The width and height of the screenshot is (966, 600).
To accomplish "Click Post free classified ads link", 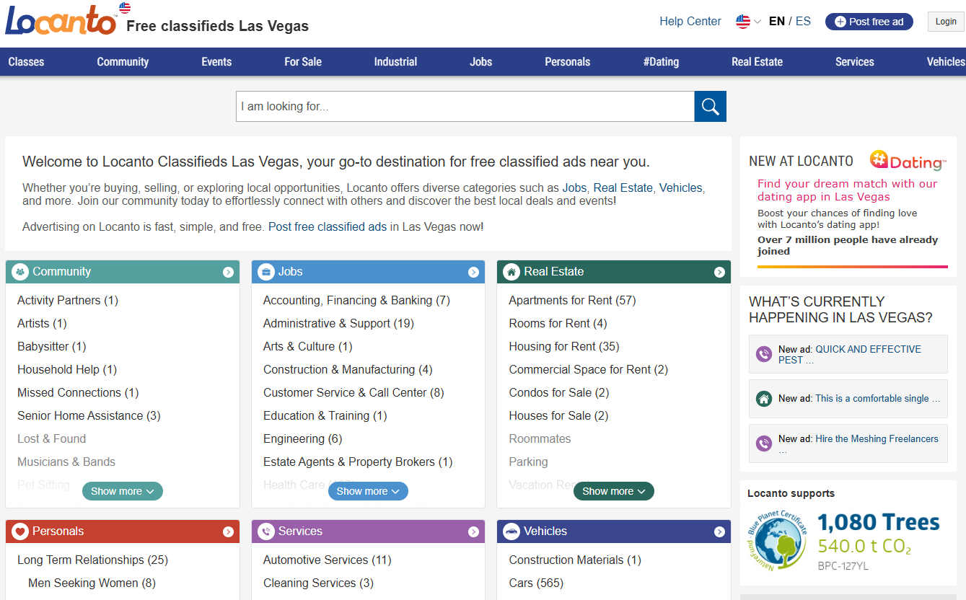I will 328,226.
